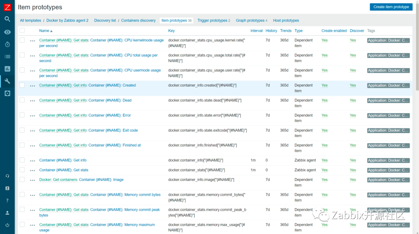Open action menu dots for Finished at row

click(32, 146)
